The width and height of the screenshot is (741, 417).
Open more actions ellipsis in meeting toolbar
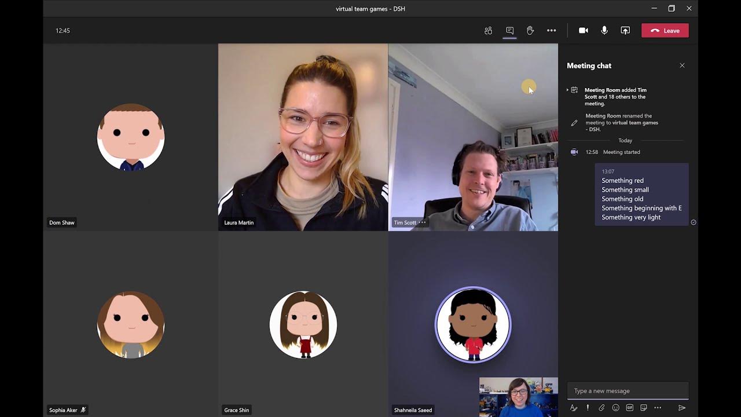point(552,31)
